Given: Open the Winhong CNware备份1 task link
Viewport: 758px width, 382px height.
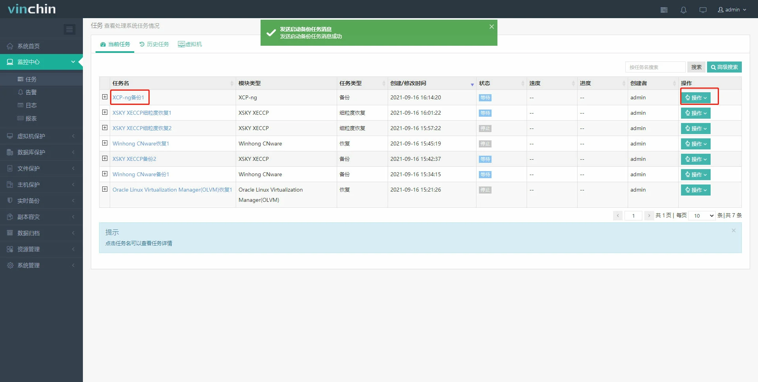Looking at the screenshot, I should click(x=141, y=174).
